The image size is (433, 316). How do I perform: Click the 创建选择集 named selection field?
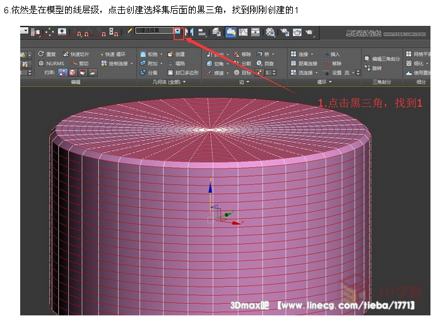coord(154,31)
